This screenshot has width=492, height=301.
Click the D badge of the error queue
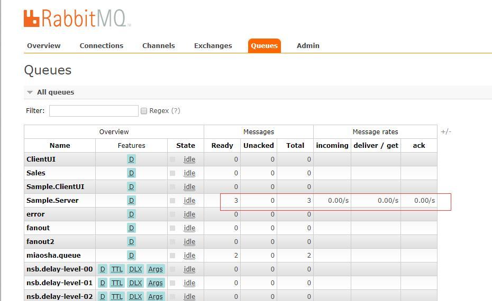pos(131,214)
